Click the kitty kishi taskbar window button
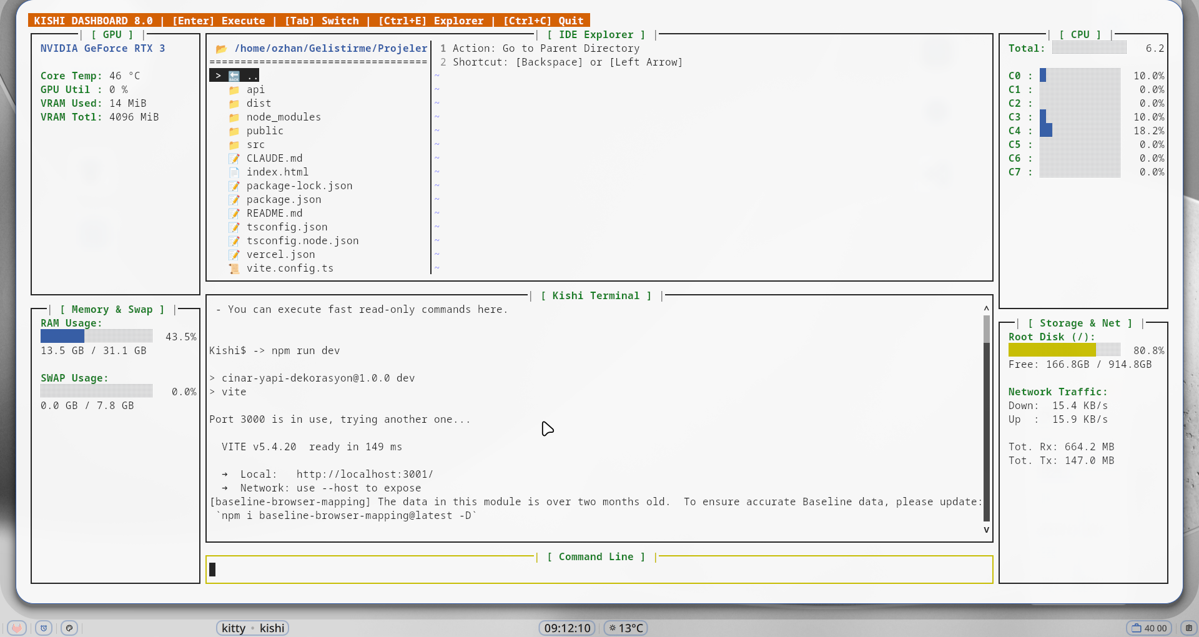This screenshot has height=637, width=1199. (x=252, y=628)
